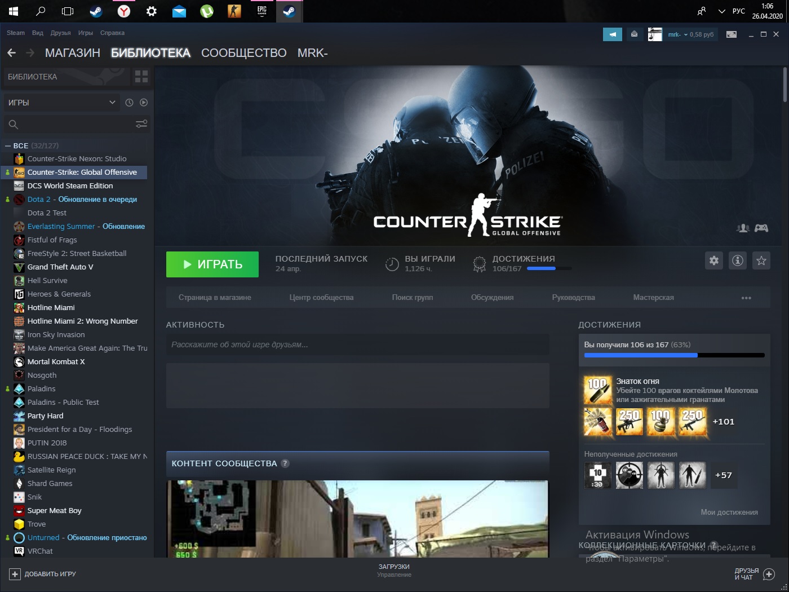789x592 pixels.
Task: Switch to Big Picture mode icon
Action: coord(732,34)
